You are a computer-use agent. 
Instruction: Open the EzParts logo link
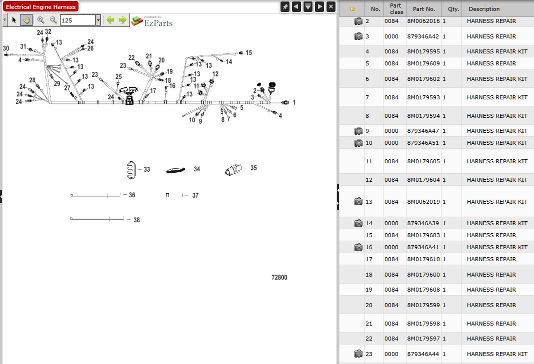coord(152,21)
